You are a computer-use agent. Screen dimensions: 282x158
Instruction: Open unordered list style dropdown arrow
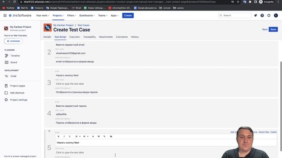click(88, 136)
